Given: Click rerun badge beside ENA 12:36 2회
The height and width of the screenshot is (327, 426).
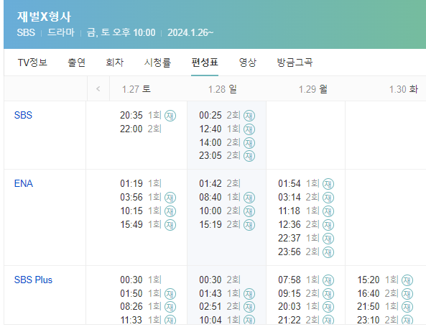Looking at the screenshot, I should (x=328, y=224).
